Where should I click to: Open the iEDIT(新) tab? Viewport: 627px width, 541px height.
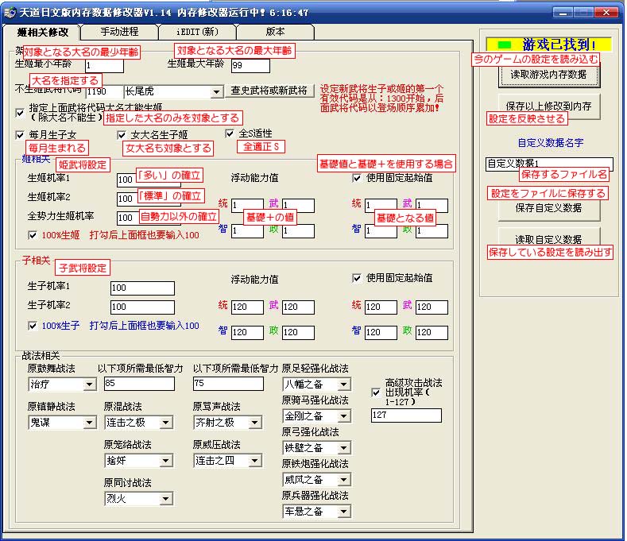pyautogui.click(x=197, y=32)
